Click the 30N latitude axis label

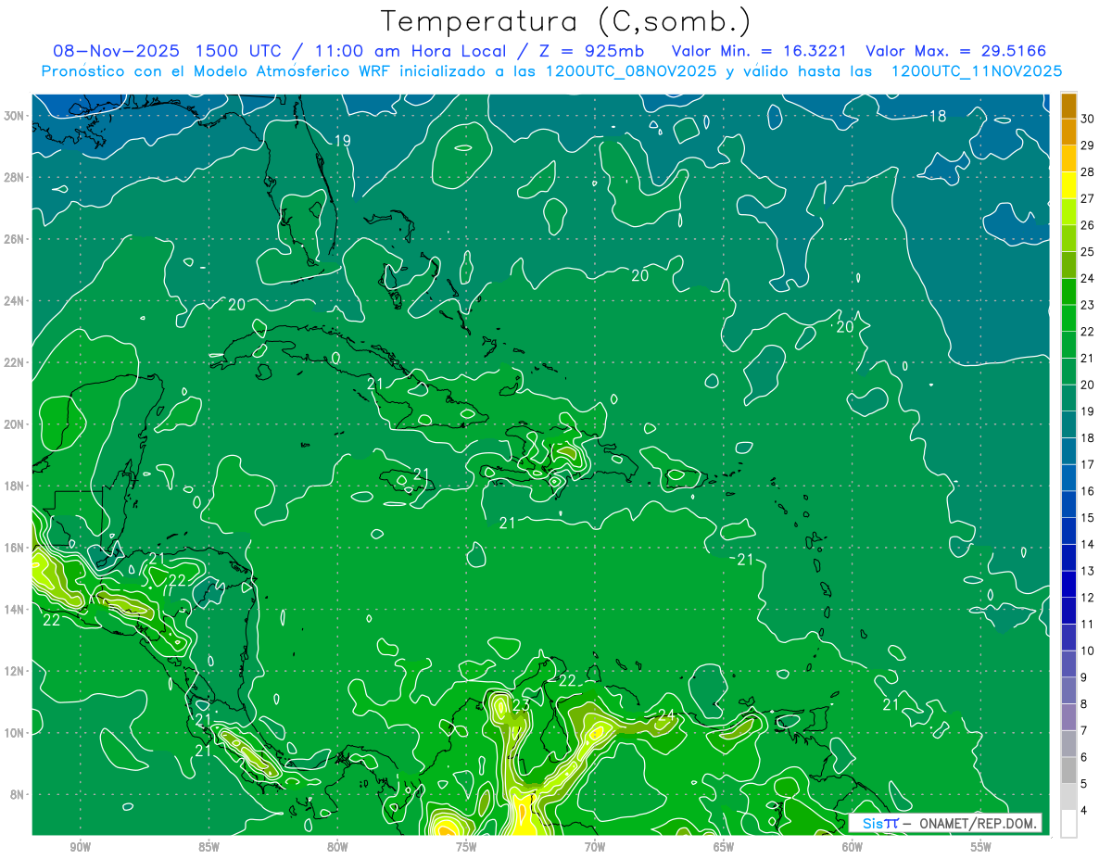(x=16, y=116)
